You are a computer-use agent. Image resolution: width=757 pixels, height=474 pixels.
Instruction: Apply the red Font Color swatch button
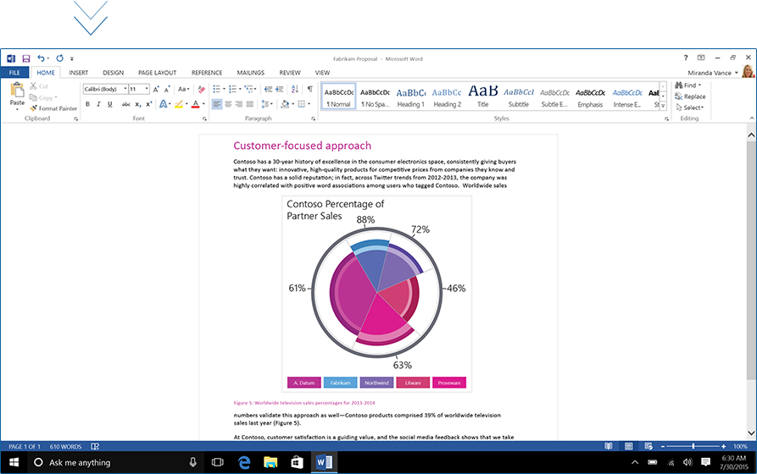[x=195, y=104]
